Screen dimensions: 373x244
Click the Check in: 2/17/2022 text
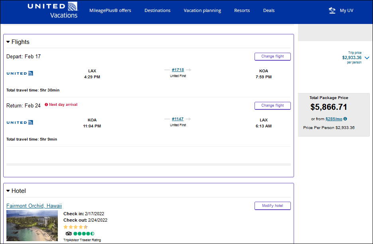[84, 214]
